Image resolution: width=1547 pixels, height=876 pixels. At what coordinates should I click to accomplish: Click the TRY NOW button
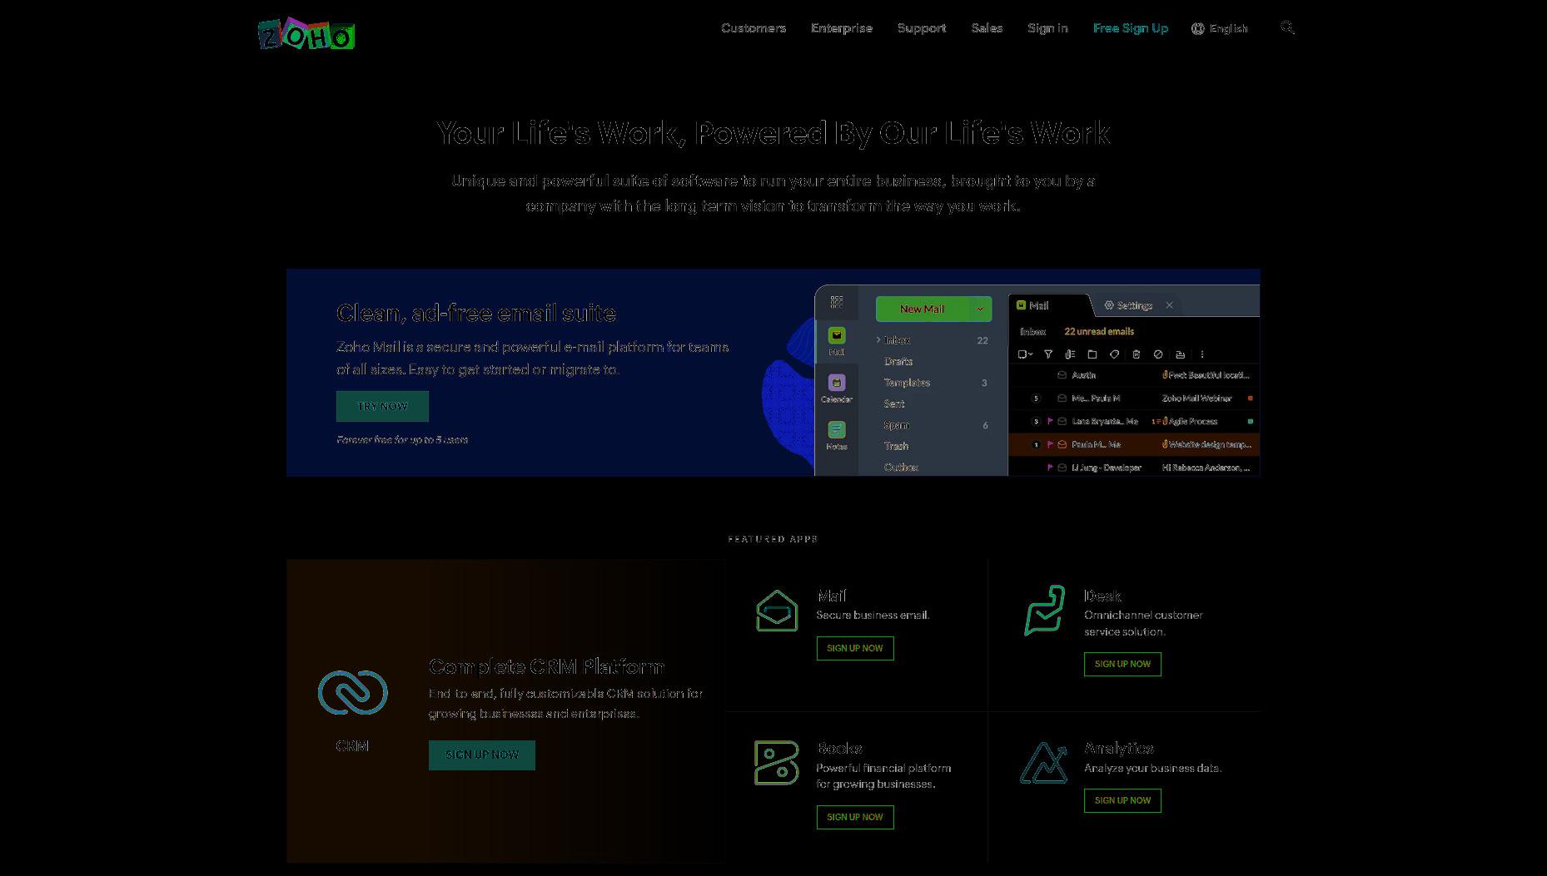(382, 406)
